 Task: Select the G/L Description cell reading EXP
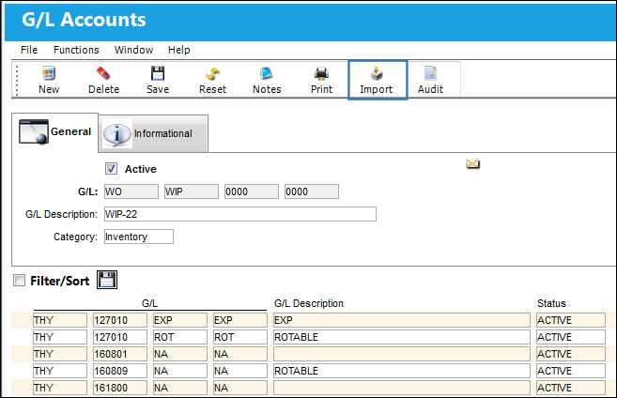402,320
